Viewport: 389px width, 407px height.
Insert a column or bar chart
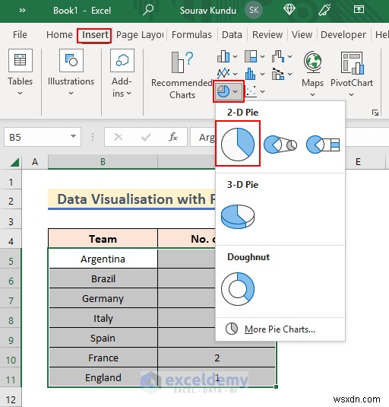click(223, 56)
